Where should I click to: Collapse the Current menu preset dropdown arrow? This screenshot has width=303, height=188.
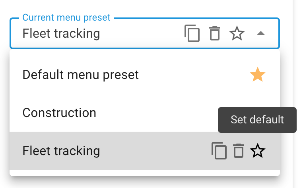[x=261, y=33]
